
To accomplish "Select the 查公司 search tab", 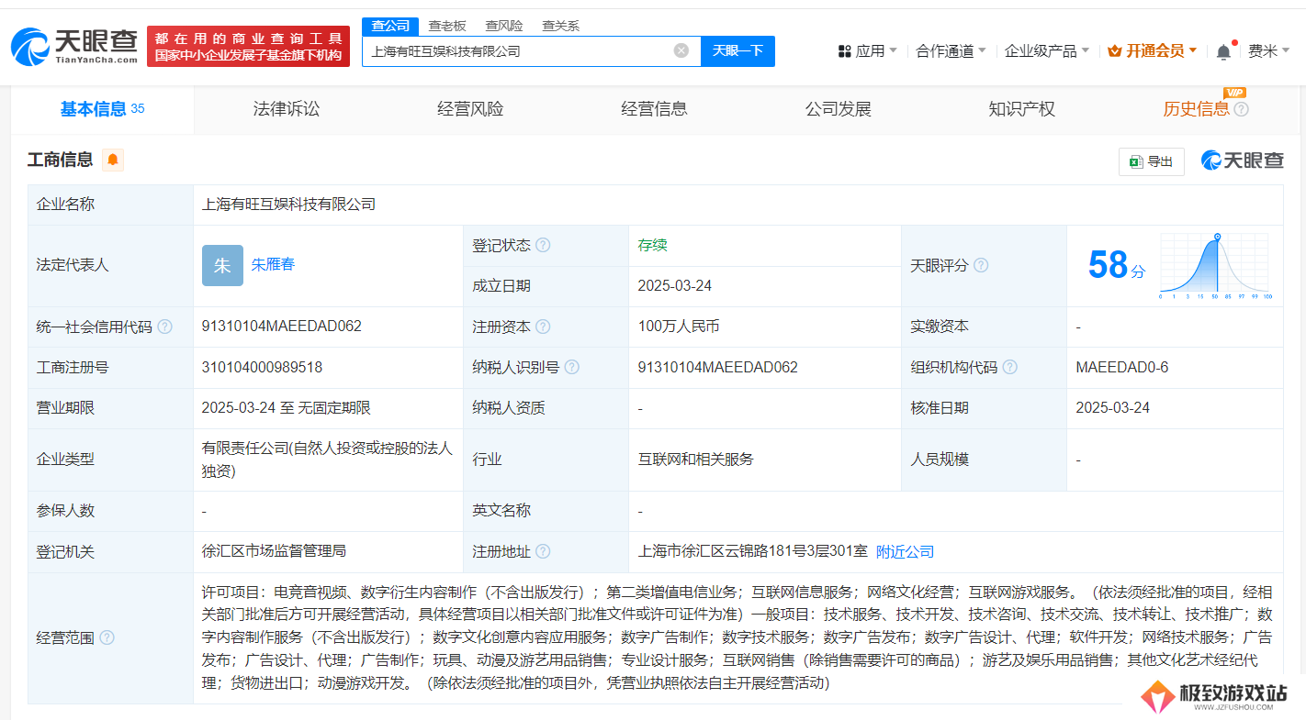I will click(390, 26).
